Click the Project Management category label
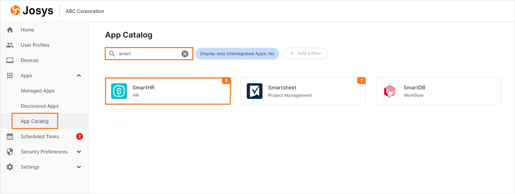Screen dimensions: 515x194 (x=290, y=95)
